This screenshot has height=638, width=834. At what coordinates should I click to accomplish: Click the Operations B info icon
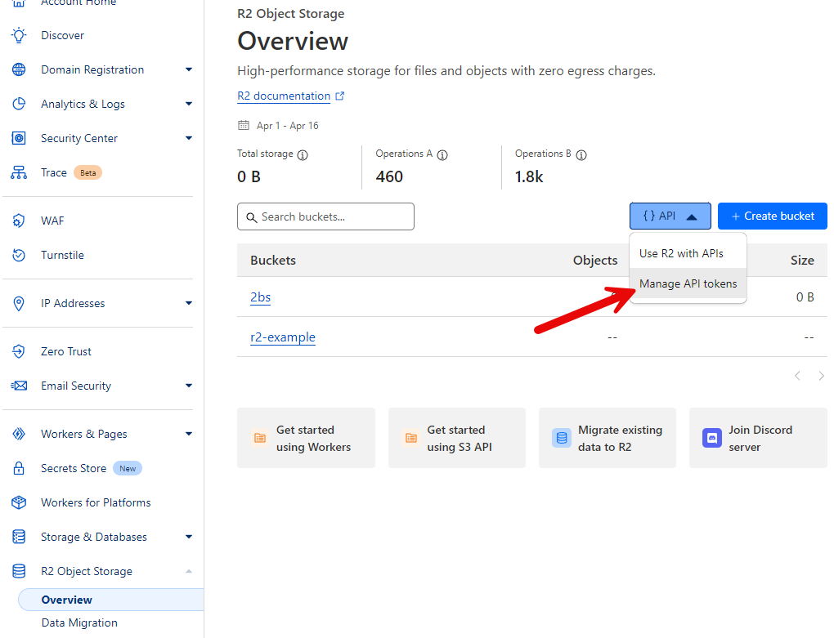581,155
